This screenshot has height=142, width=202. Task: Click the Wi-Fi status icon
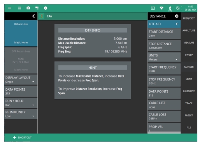[162, 8]
